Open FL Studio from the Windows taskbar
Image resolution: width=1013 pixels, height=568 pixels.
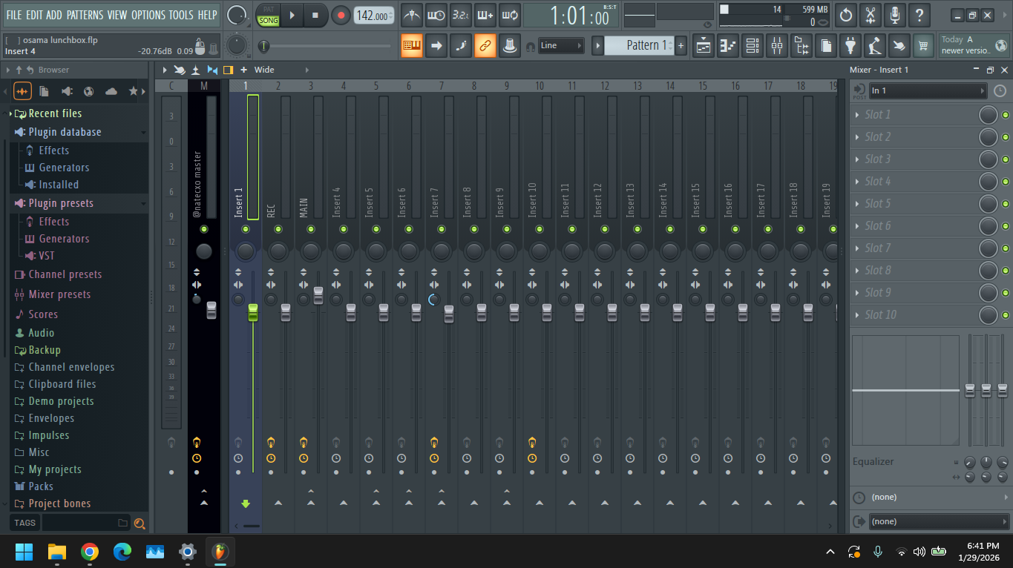[x=220, y=551]
